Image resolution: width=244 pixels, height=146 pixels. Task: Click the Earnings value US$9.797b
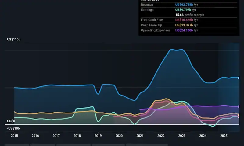coord(185,10)
